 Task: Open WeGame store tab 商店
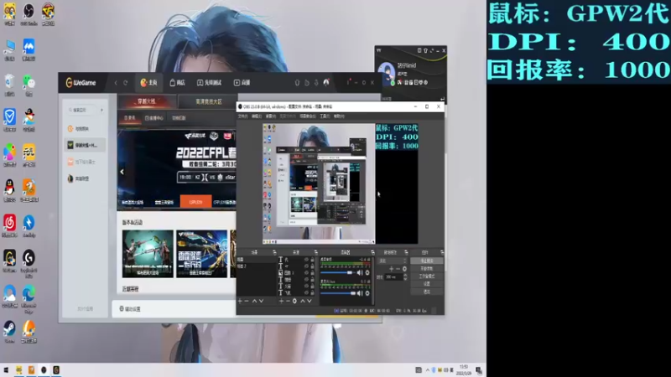point(177,82)
